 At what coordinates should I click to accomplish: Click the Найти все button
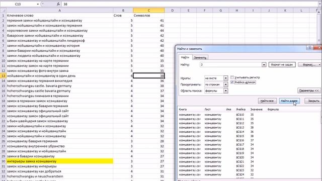tap(267, 101)
